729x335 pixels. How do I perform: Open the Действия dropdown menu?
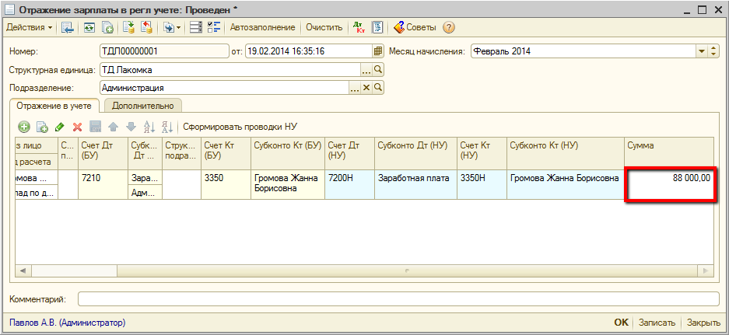coord(30,27)
